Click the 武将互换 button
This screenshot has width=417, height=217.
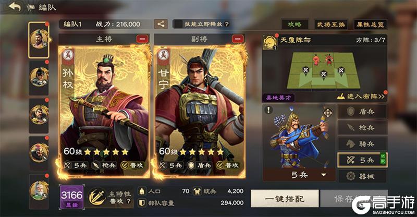(x=331, y=25)
